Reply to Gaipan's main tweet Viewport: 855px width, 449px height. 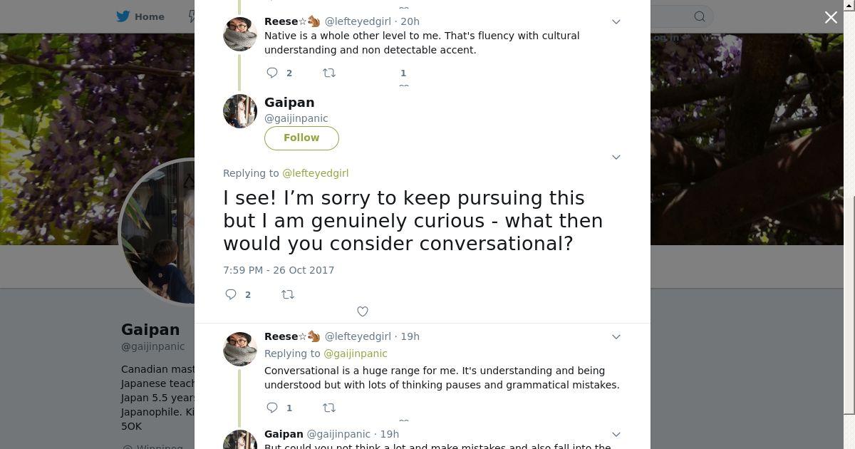[x=231, y=294]
